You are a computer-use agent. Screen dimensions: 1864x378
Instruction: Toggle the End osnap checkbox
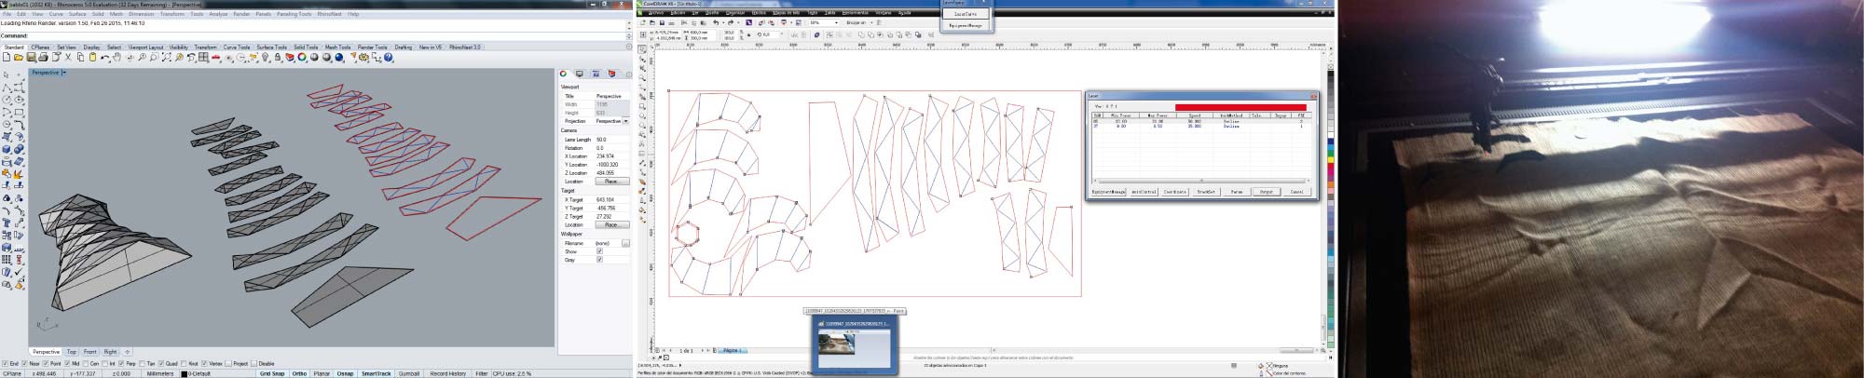5,363
